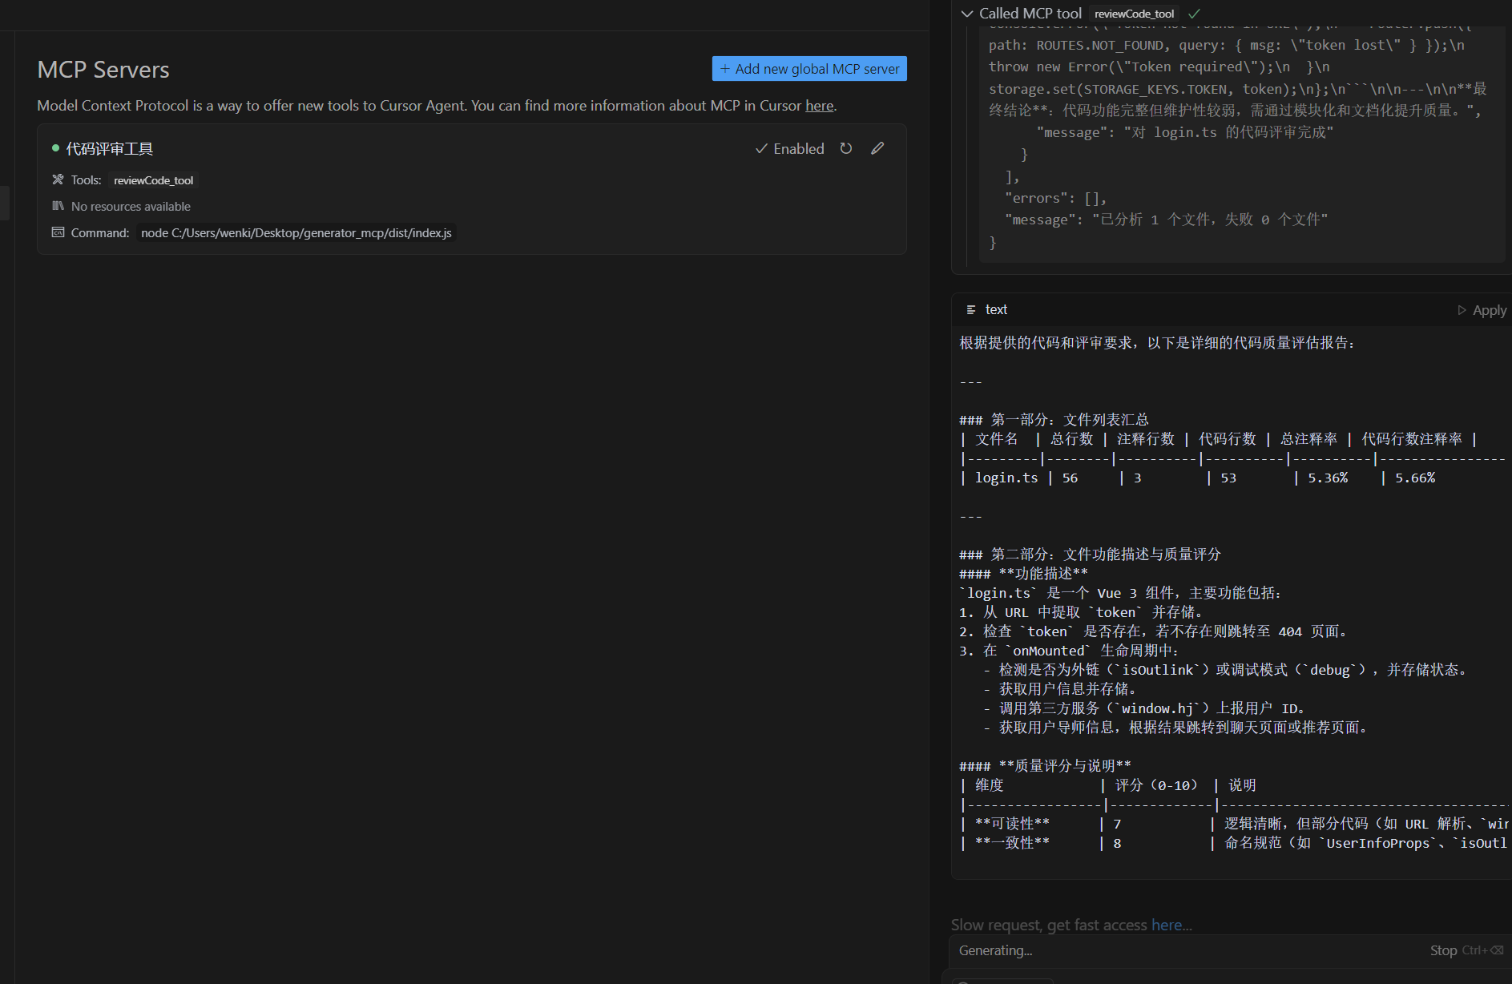
Task: Click the 代码评审工具 server name
Action: (x=109, y=149)
